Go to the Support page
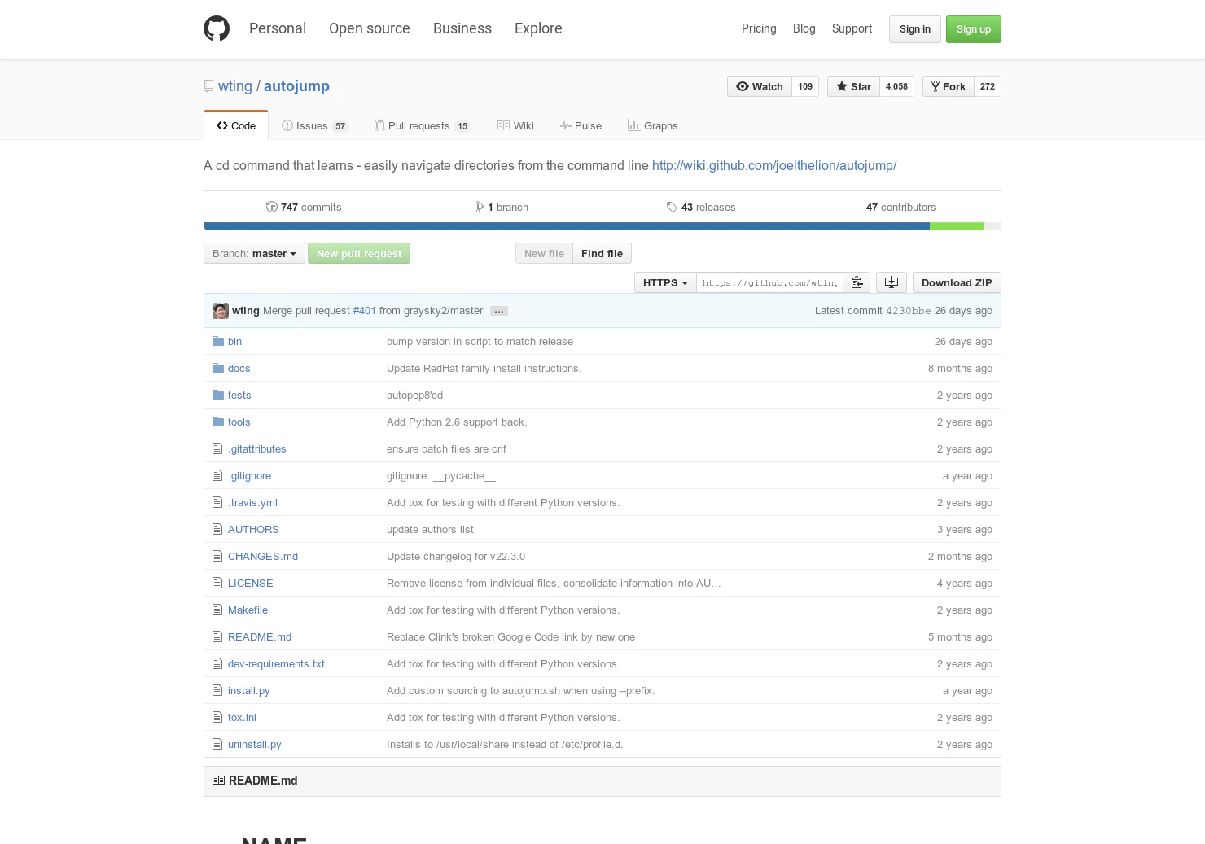Screen dimensions: 1205x844 (852, 28)
